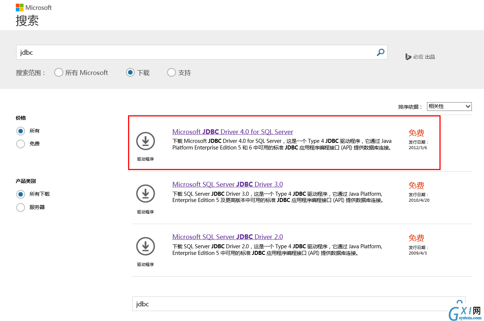
Task: Select the 所有 Microsoft search scope radio
Action: (x=59, y=72)
